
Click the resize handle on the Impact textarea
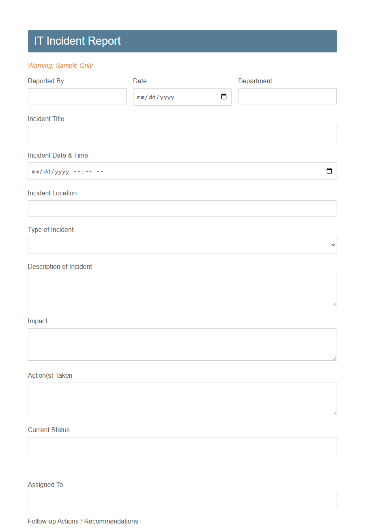[x=335, y=358]
